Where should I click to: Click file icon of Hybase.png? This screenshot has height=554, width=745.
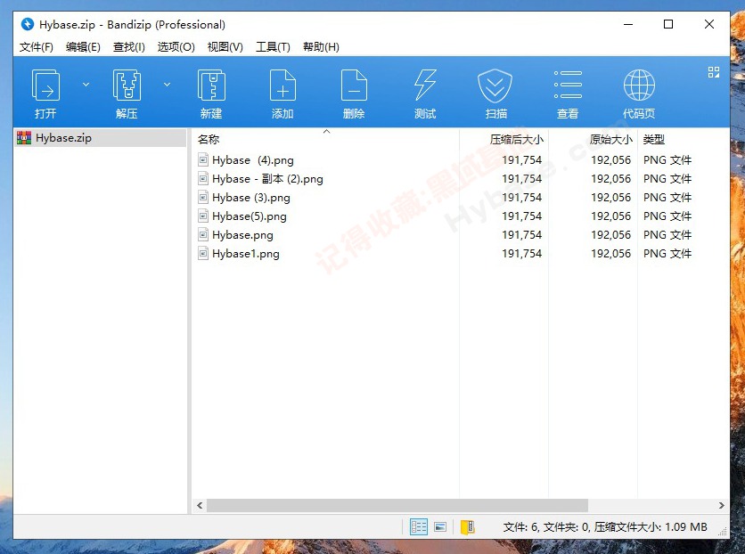point(203,235)
